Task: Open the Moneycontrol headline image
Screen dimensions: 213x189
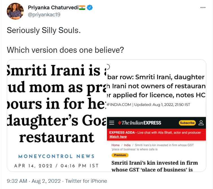Action: point(57,115)
